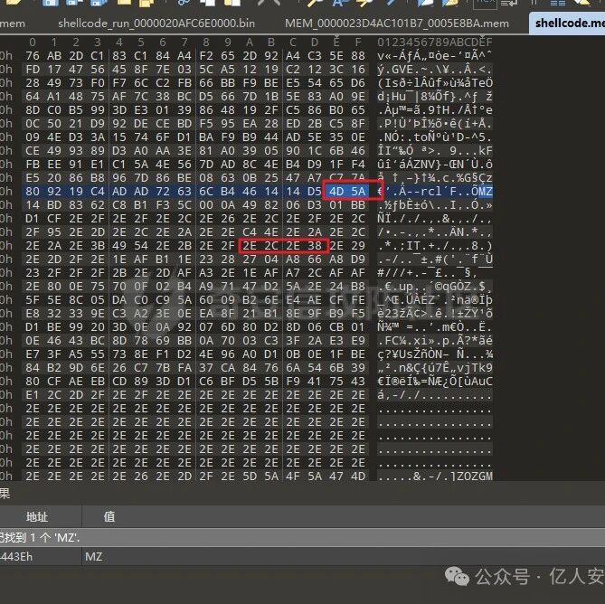Select the MZ value in results row
The height and width of the screenshot is (604, 605).
click(x=94, y=557)
